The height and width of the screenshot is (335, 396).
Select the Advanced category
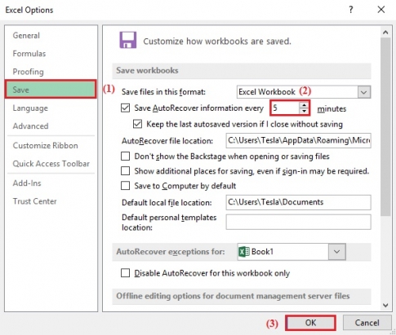click(30, 126)
